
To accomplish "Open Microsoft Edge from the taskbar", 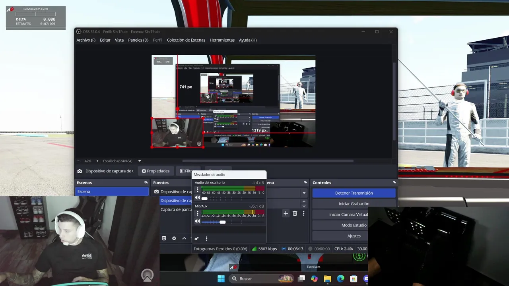I will point(340,278).
